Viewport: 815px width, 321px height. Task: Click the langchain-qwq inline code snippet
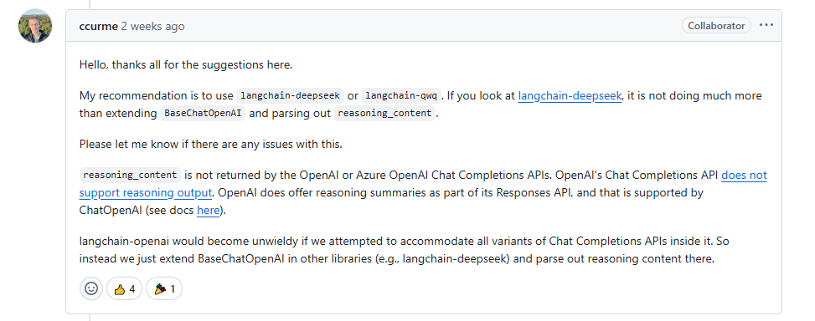401,96
